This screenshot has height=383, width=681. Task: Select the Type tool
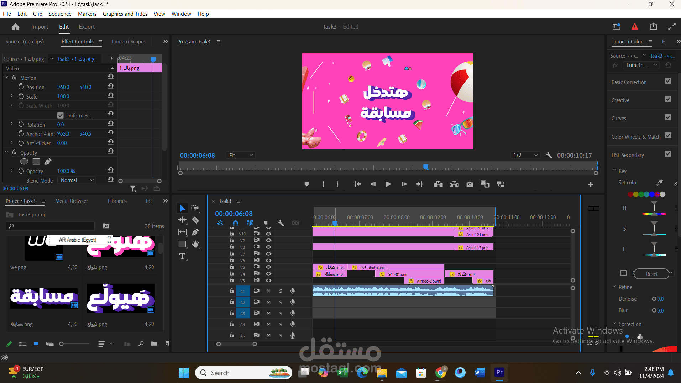[x=182, y=256]
